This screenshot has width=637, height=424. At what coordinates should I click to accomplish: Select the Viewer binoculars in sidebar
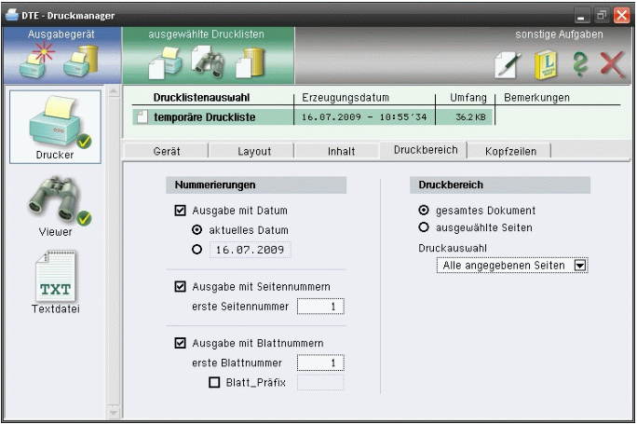click(55, 203)
